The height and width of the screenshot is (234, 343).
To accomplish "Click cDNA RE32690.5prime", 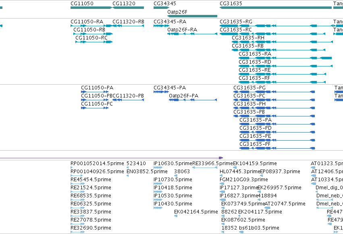I will pos(91,228).
